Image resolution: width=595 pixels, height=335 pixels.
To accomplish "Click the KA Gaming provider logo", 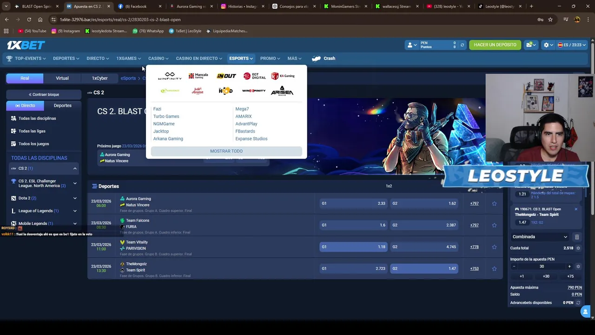I will pyautogui.click(x=283, y=76).
